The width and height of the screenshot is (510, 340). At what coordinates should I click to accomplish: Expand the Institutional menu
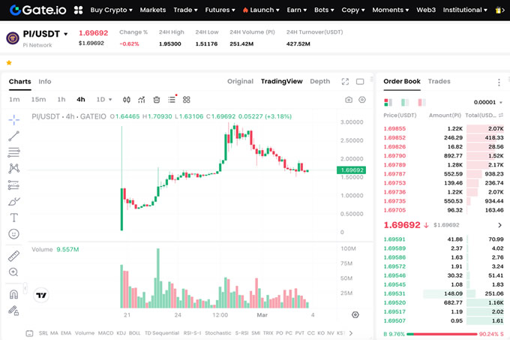click(x=465, y=10)
